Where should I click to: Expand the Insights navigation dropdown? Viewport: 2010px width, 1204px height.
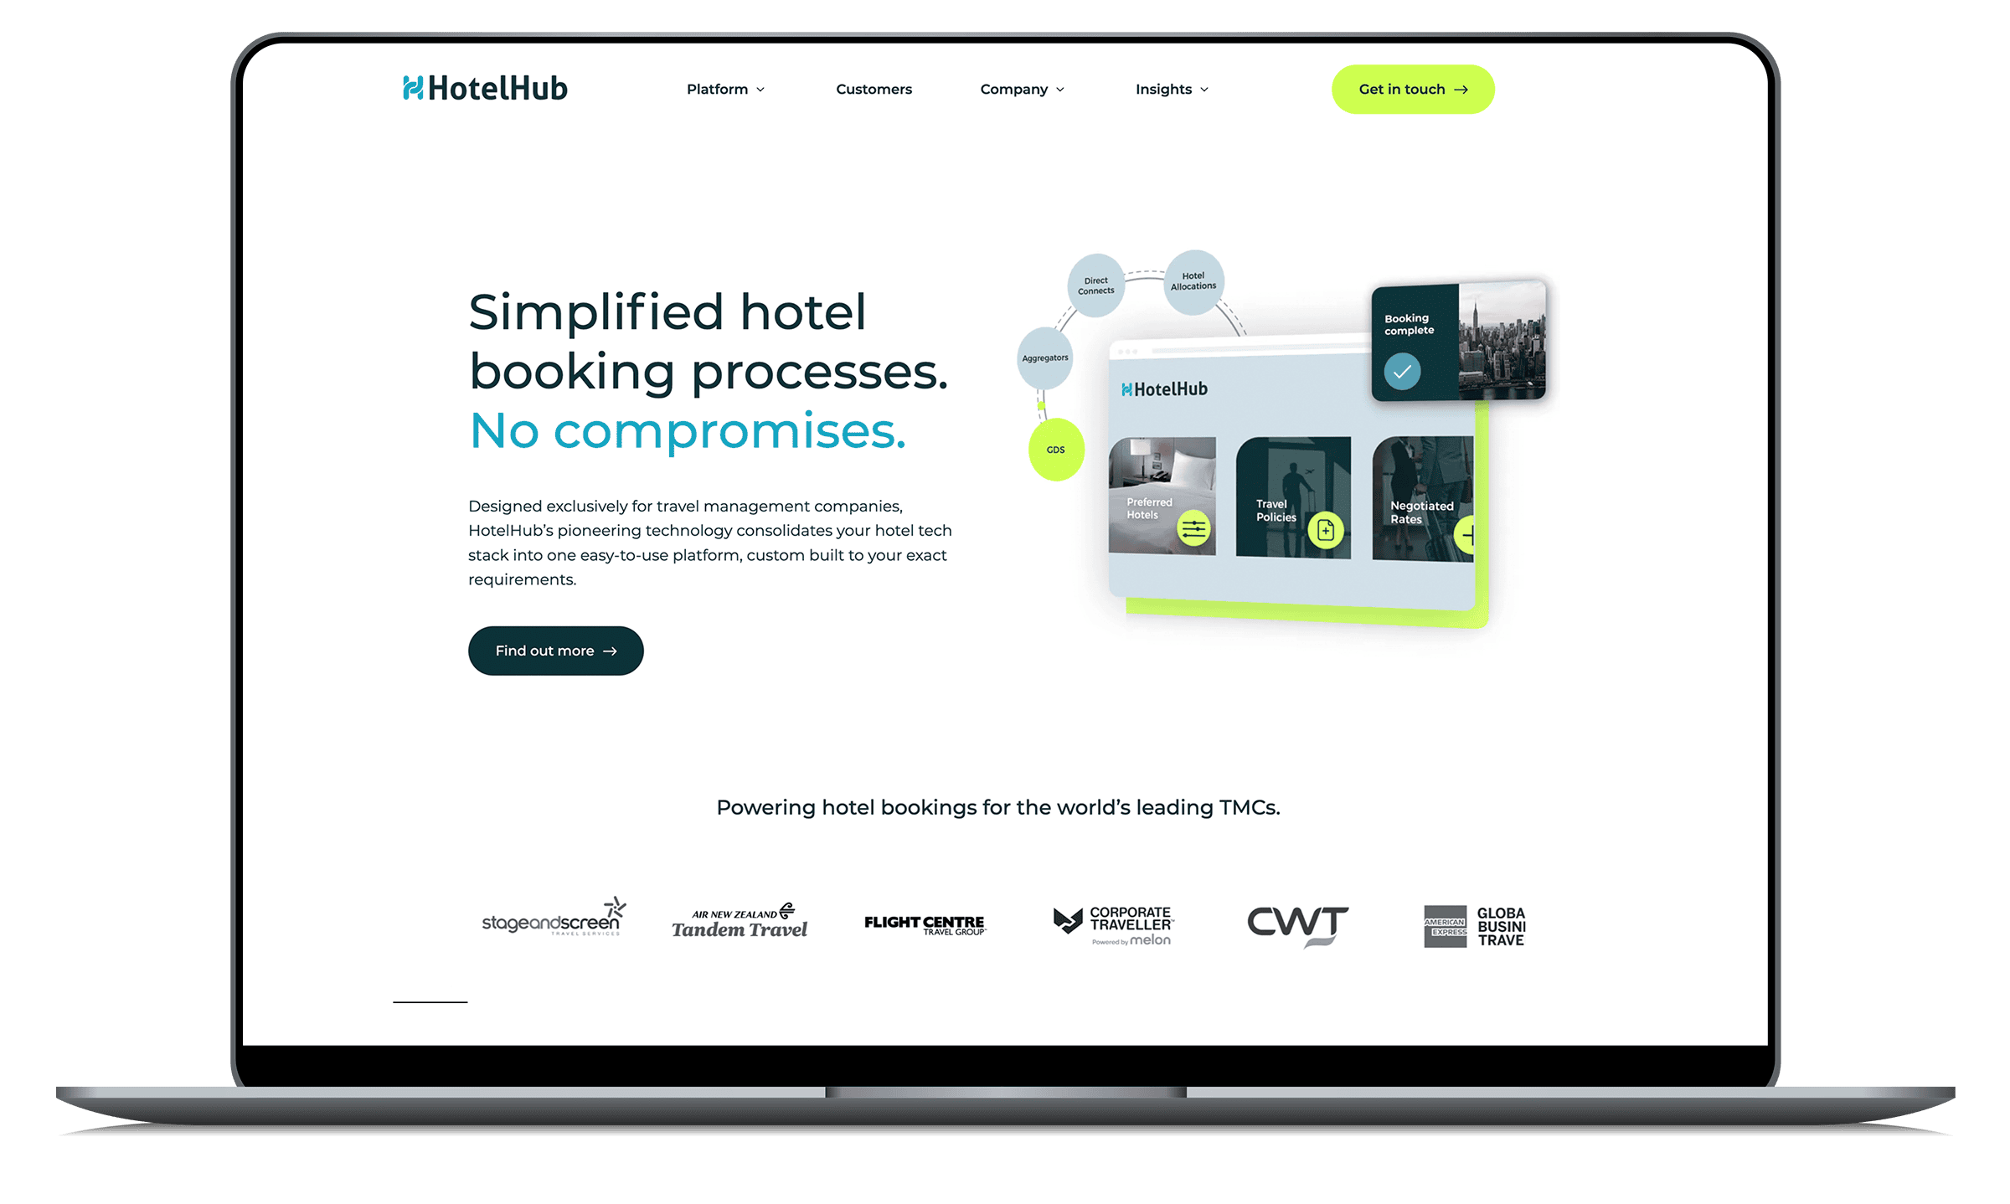(1176, 89)
